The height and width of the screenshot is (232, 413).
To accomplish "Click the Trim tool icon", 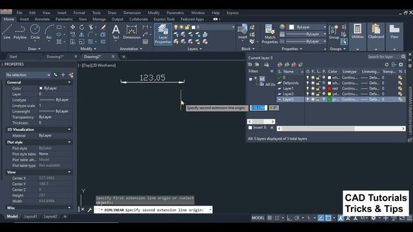I will tap(91, 27).
